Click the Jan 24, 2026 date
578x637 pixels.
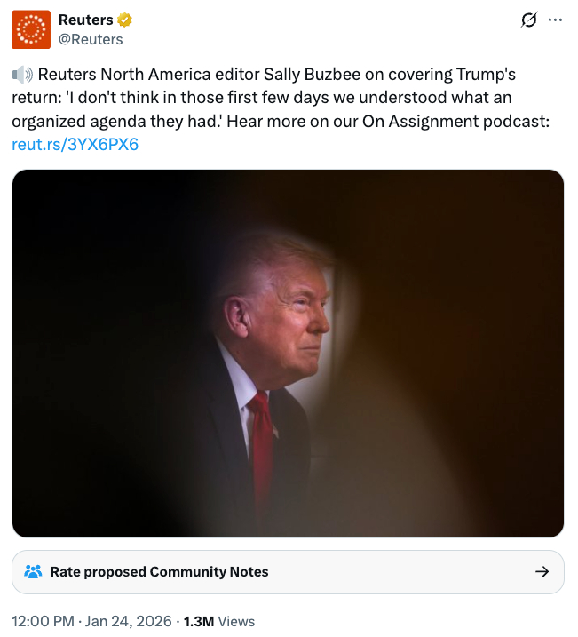click(128, 621)
